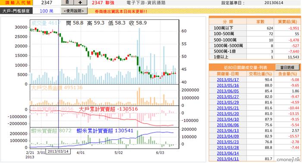
Task: Open the 2013/05/16 date link
Action: pyautogui.click(x=228, y=85)
